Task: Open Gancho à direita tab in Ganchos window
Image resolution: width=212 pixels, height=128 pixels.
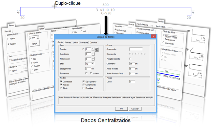Action: [x=160, y=26]
